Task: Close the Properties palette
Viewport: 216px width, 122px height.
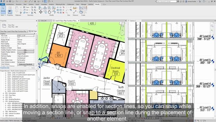Action: click(x=36, y=21)
